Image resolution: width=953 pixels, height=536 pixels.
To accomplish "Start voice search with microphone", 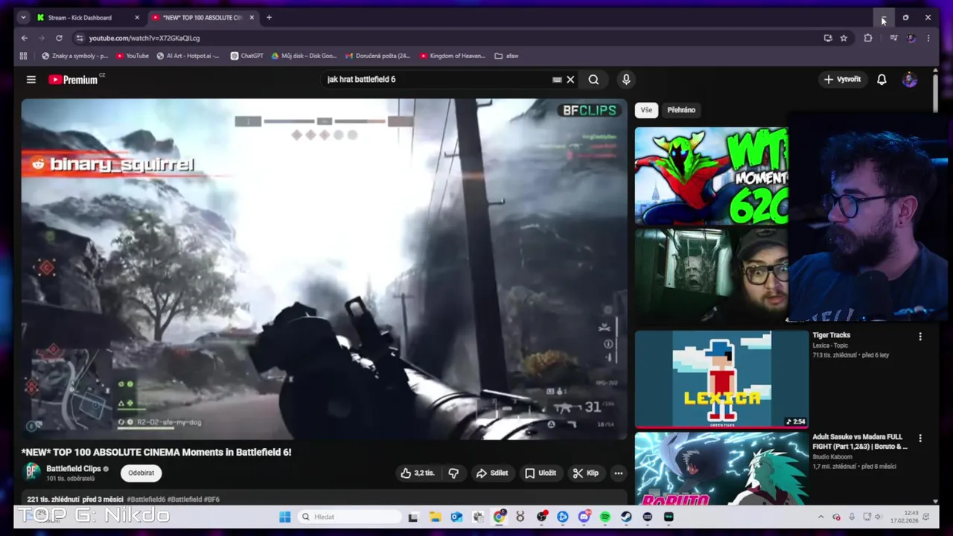I will click(626, 80).
